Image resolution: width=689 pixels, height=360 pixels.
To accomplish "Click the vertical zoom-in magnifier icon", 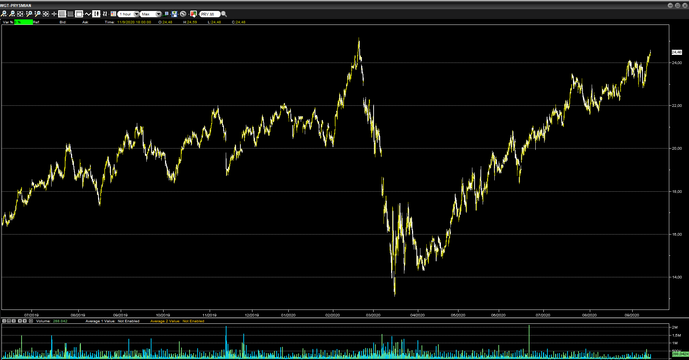I will coord(29,14).
